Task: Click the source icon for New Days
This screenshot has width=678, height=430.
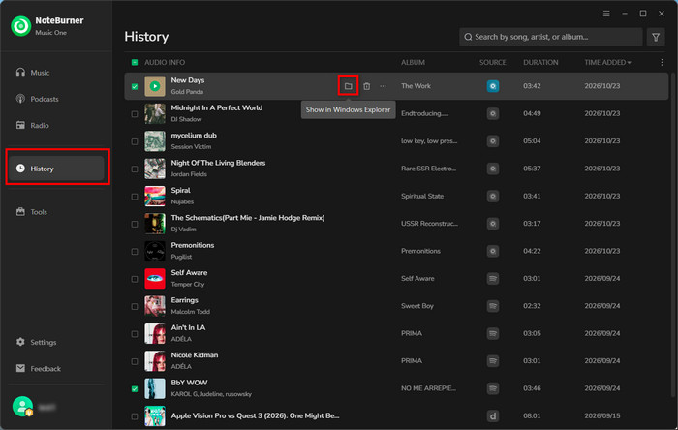Action: pos(492,86)
